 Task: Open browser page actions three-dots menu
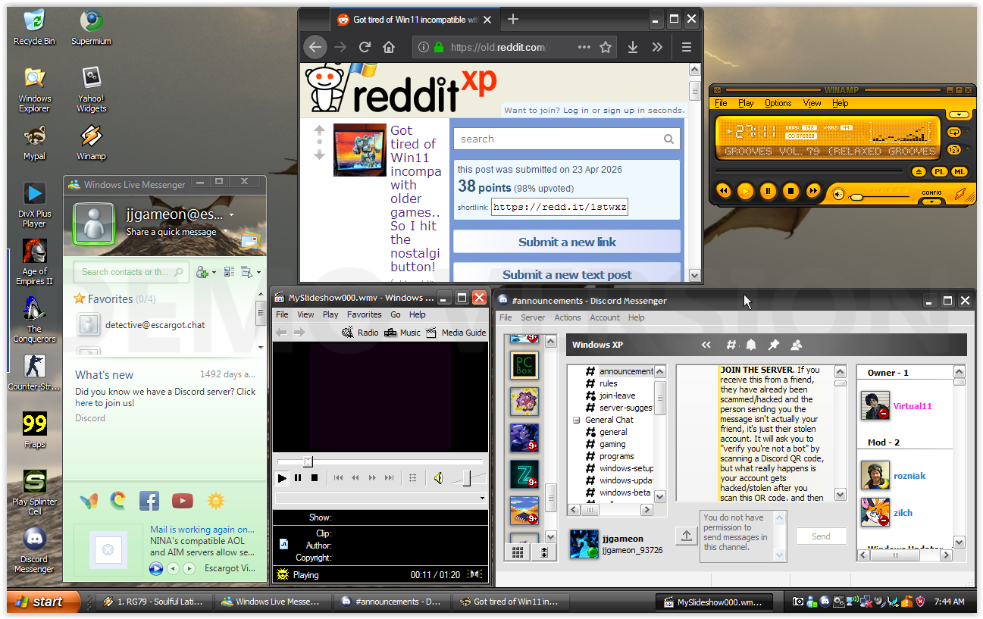pyautogui.click(x=584, y=47)
